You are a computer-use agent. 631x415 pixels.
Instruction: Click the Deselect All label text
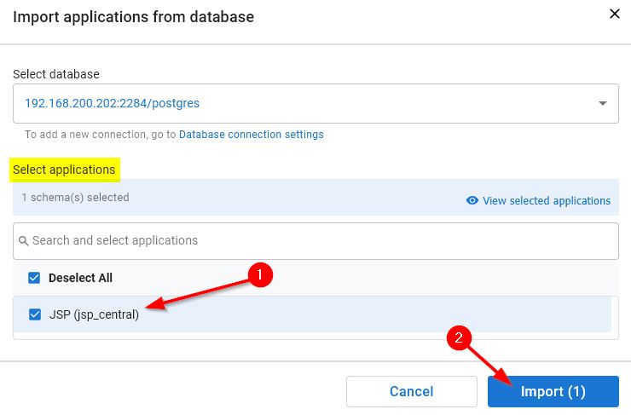tap(80, 278)
